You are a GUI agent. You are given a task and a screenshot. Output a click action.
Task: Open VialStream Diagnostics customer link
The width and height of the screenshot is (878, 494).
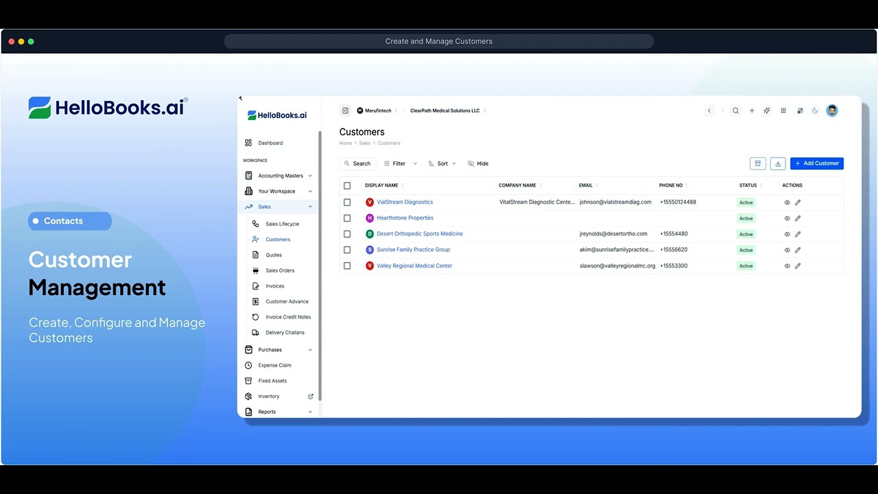[x=405, y=202]
